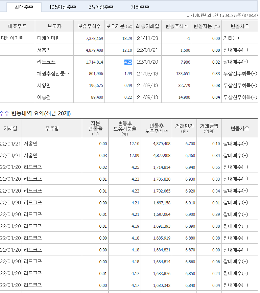The image size is (260, 293).
Task: Click 리드코프 in the row priced 6,940
Action: click(33, 167)
